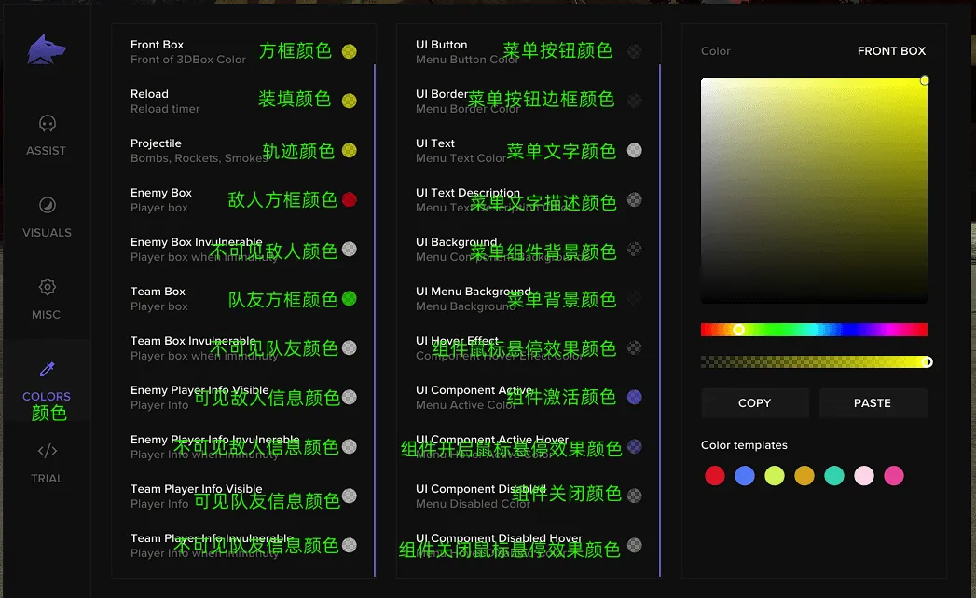Click the alpha transparency slider
The image size is (976, 598).
pyautogui.click(x=814, y=362)
